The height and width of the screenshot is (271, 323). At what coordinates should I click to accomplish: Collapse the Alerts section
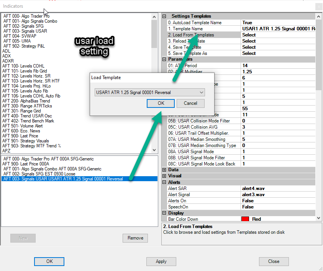click(x=165, y=182)
